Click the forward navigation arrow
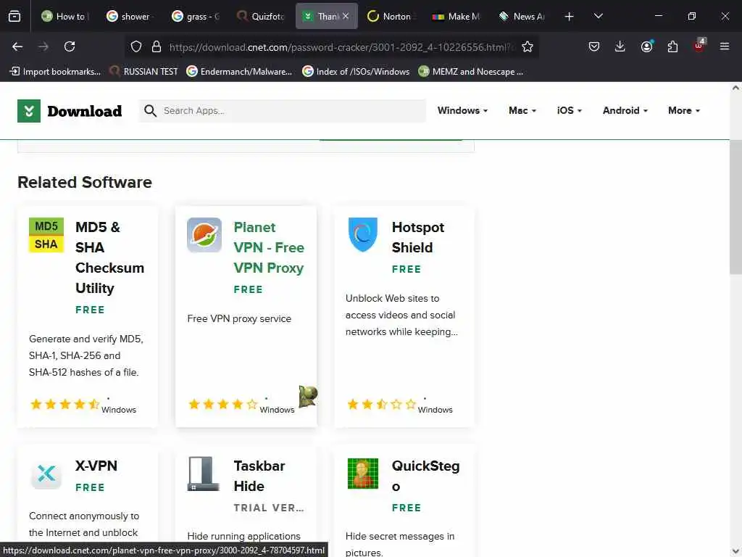Image resolution: width=742 pixels, height=557 pixels. point(43,46)
